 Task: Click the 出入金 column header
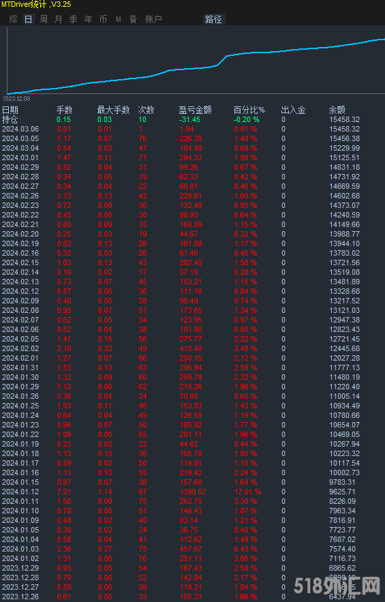pos(293,110)
